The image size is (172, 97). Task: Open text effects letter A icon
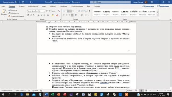pyautogui.click(x=48, y=15)
